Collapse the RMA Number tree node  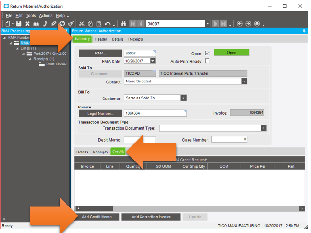pyautogui.click(x=5, y=37)
